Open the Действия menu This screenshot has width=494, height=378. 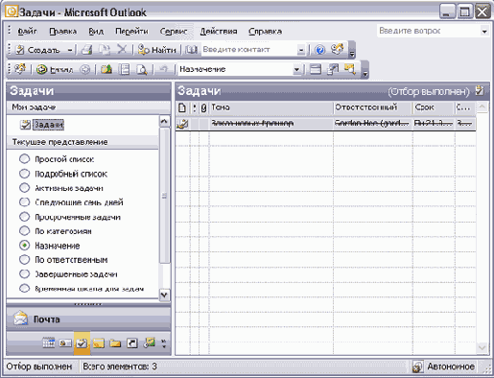(219, 32)
